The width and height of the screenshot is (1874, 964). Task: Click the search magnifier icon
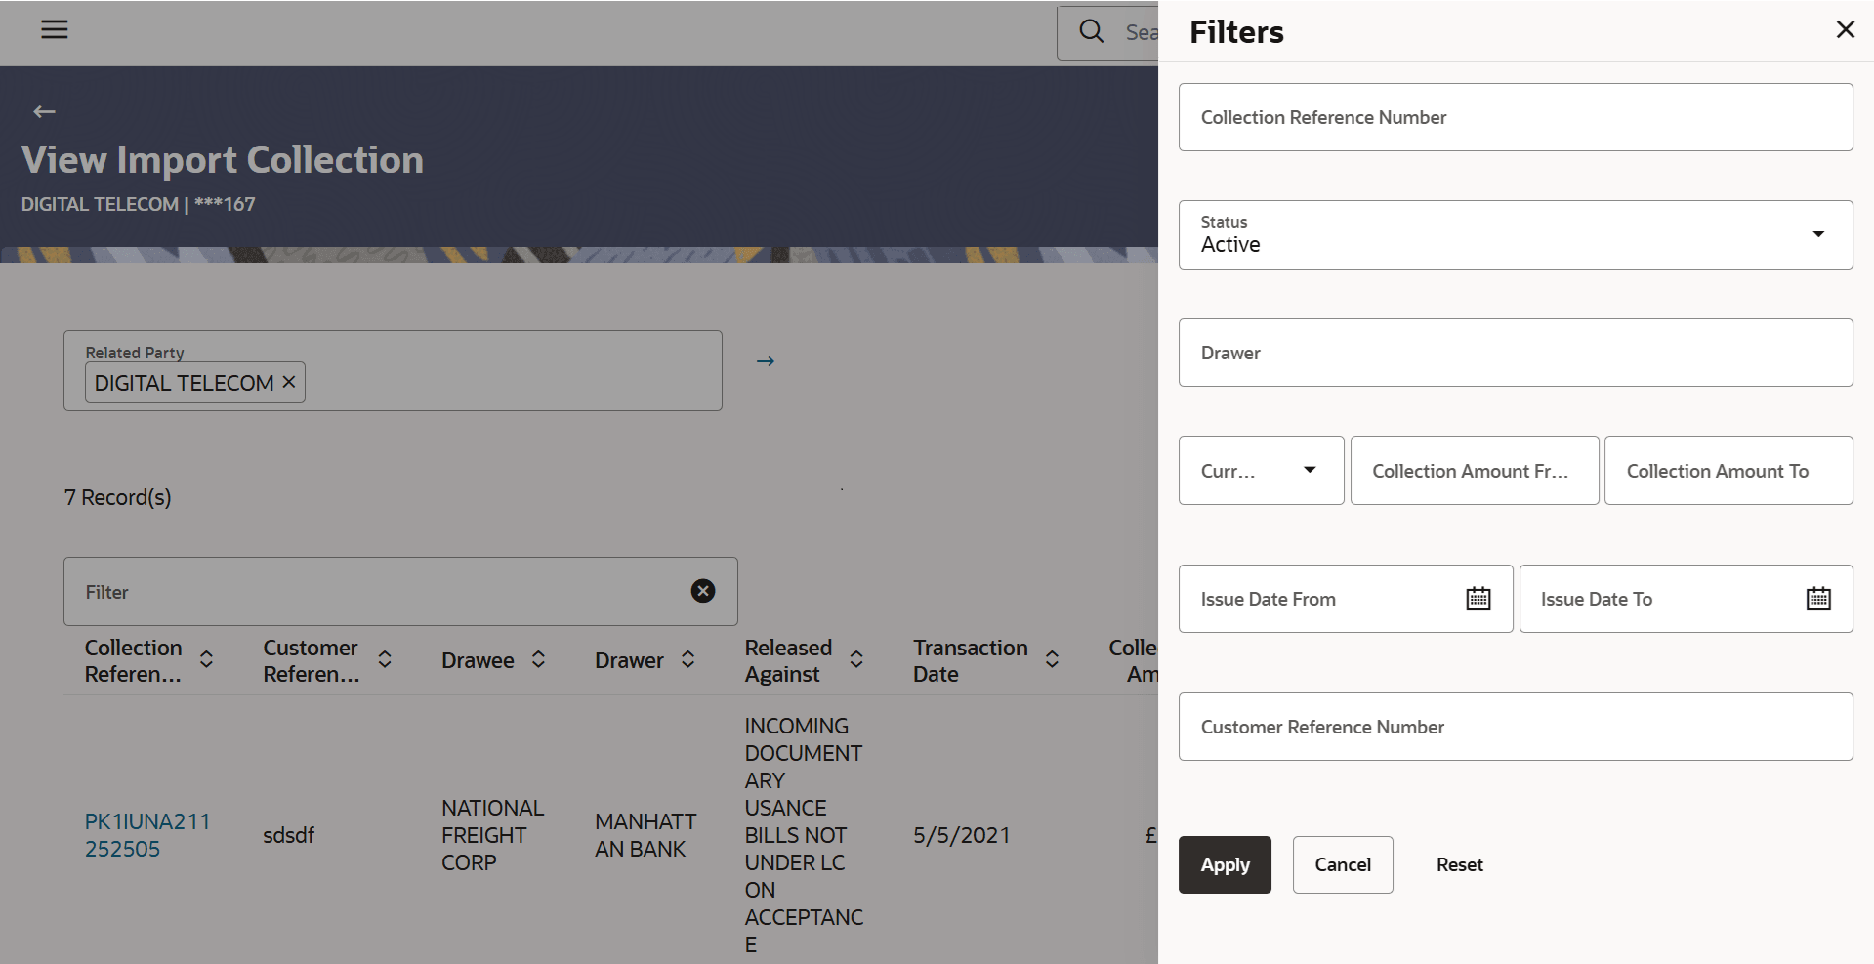point(1090,30)
